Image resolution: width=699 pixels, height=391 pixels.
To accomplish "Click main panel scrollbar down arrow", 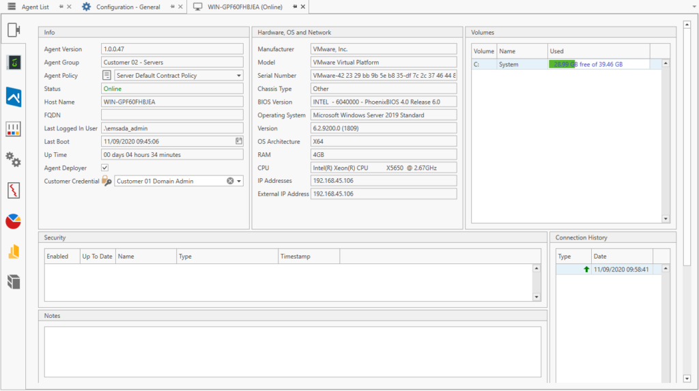I will click(687, 379).
